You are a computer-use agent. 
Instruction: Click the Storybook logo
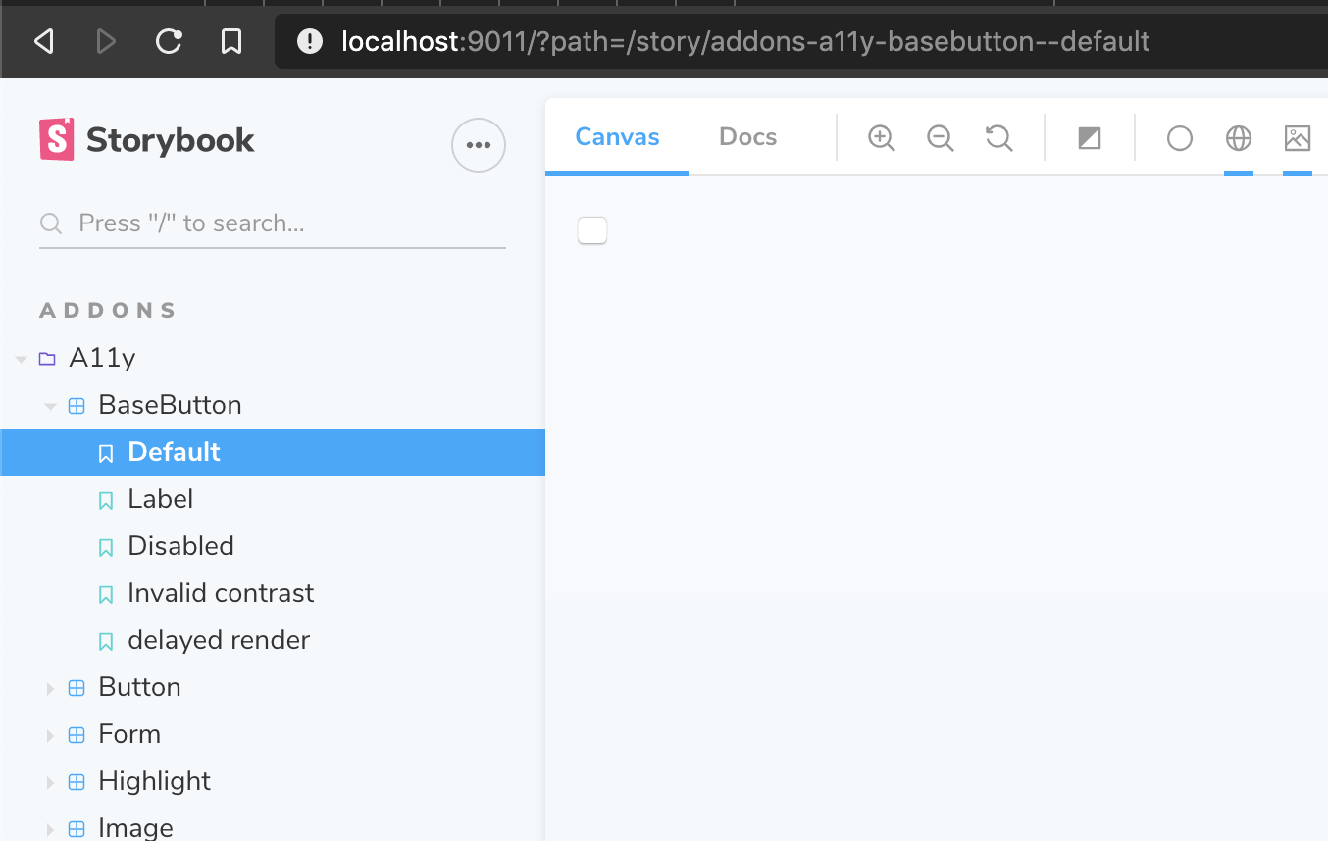click(x=56, y=139)
